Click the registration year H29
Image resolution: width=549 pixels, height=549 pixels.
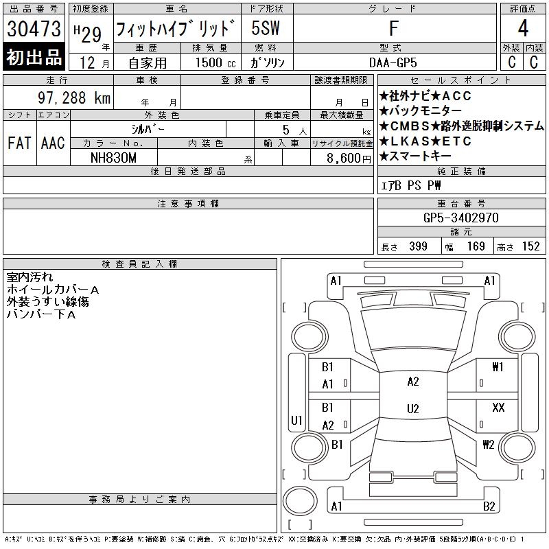coord(88,34)
